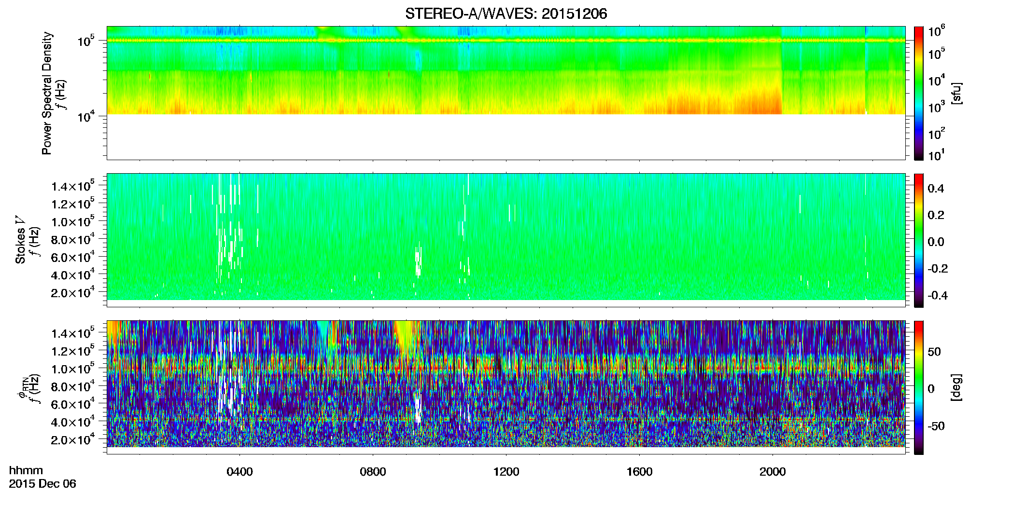Click the hhmm time format label
The image size is (1012, 521).
coord(26,471)
